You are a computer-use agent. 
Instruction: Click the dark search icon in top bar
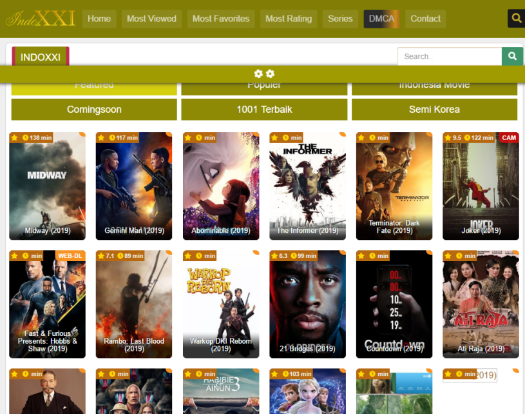point(516,19)
